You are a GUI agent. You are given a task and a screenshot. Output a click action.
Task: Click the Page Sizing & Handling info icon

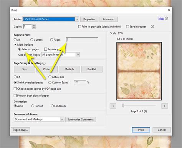point(44,63)
